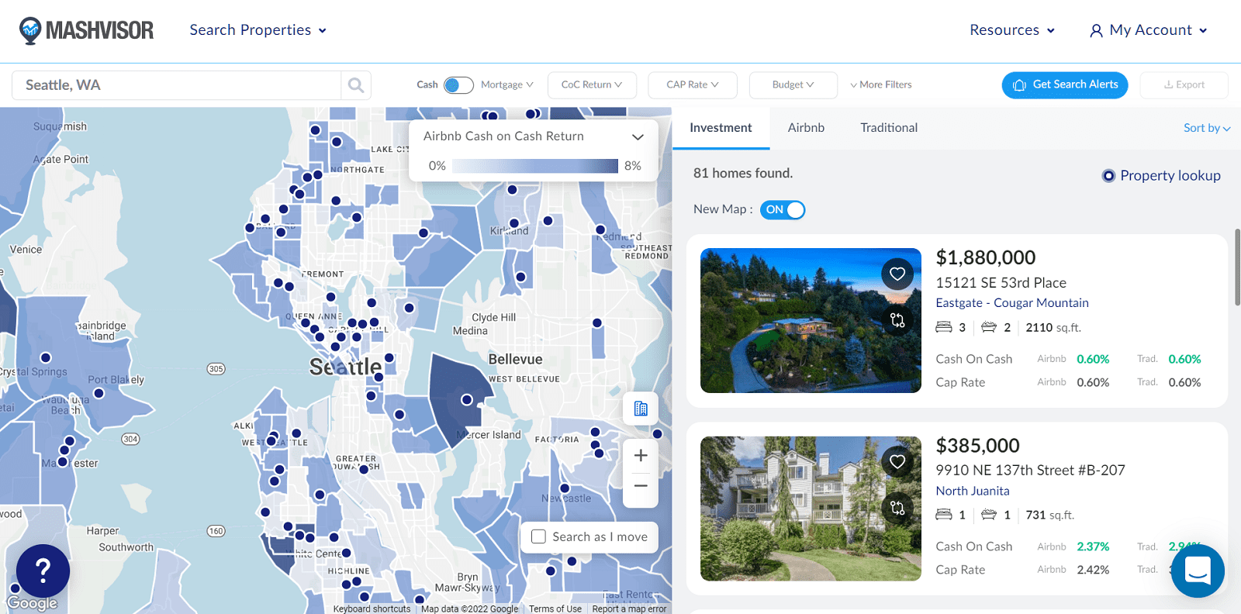Click the Export button
The width and height of the screenshot is (1241, 614).
tap(1184, 85)
